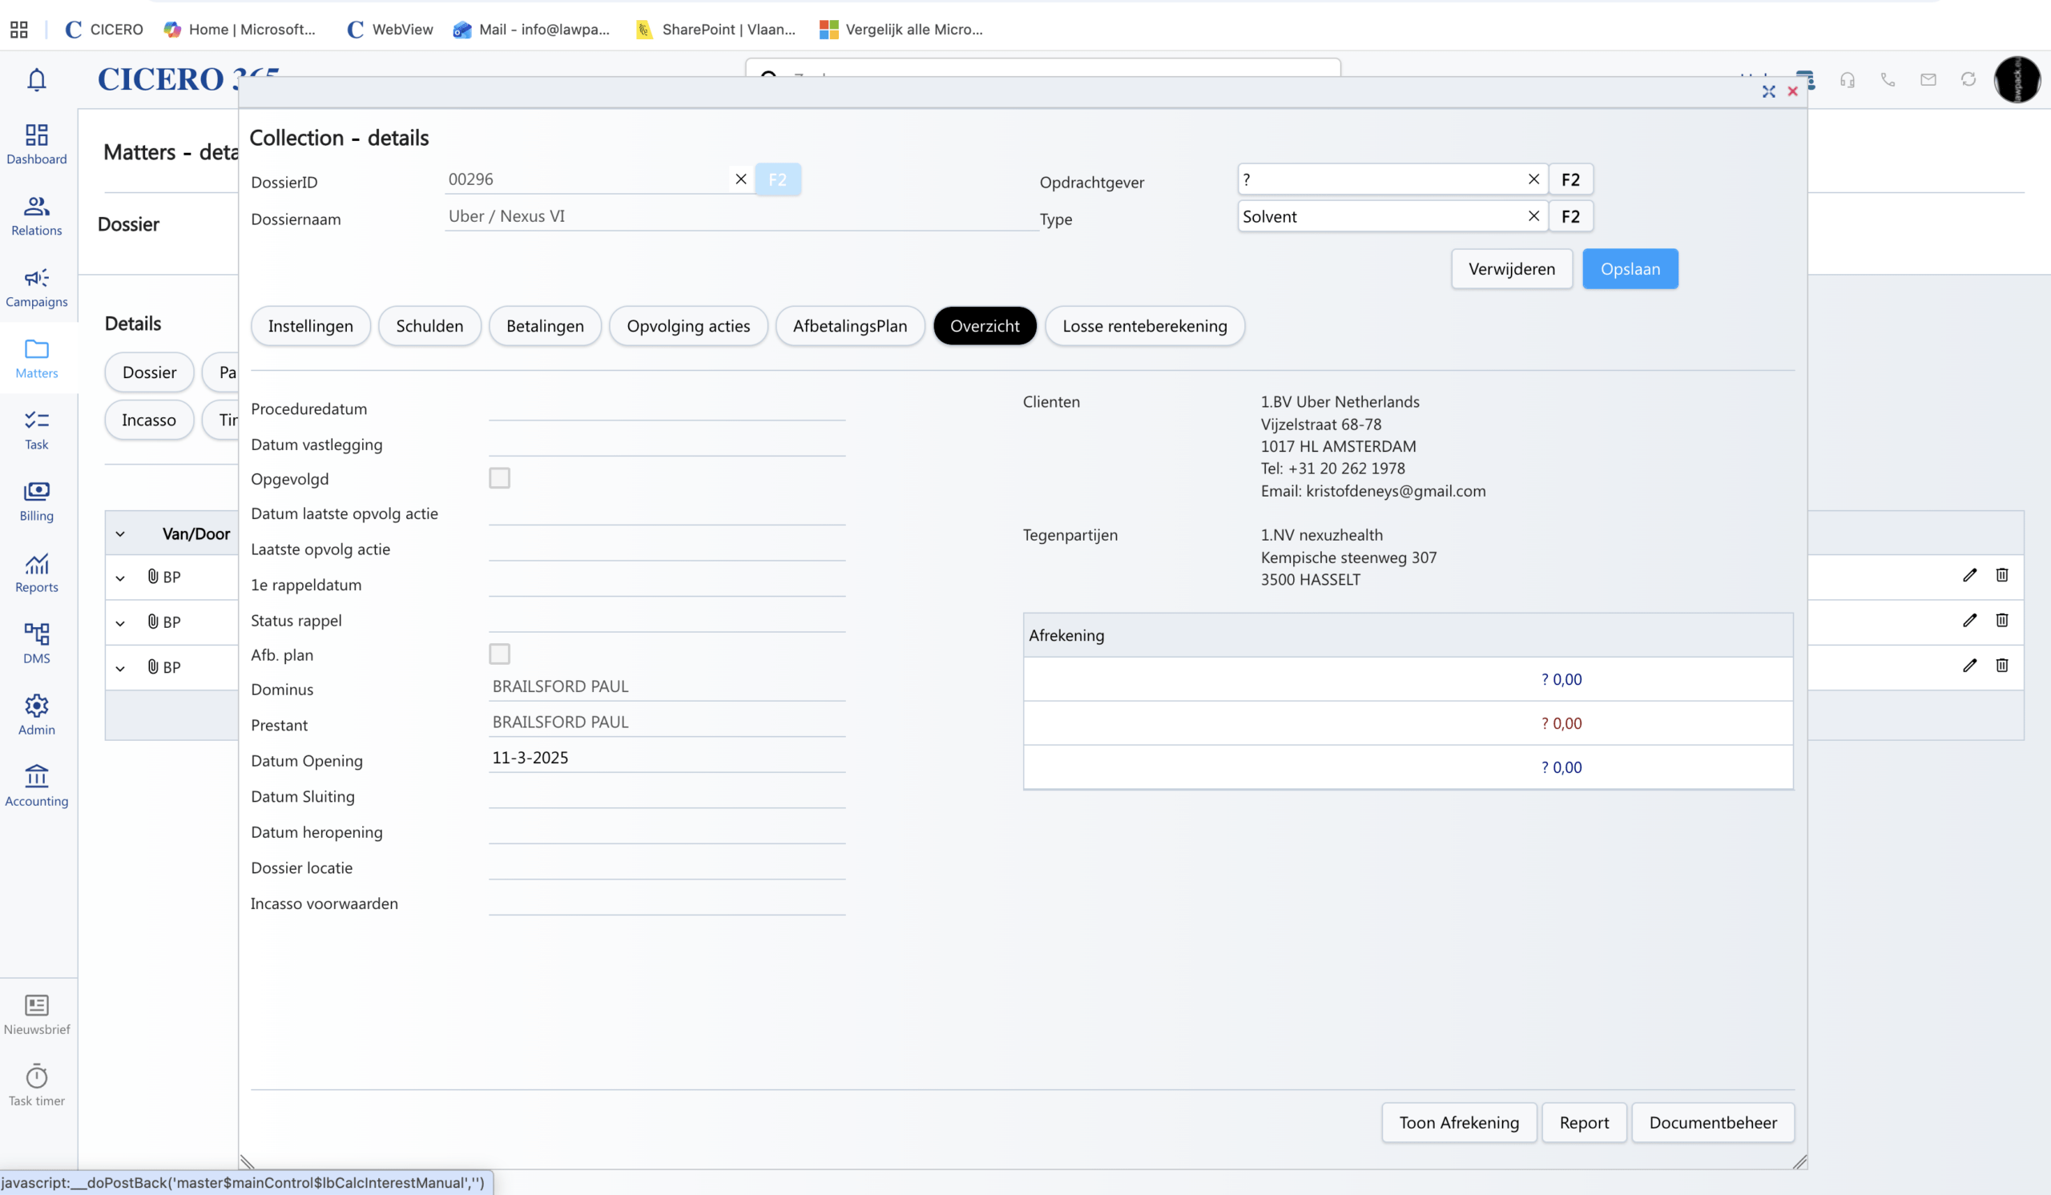Click the pencil edit icon in first BP row
Viewport: 2051px width, 1195px height.
[x=1968, y=575]
